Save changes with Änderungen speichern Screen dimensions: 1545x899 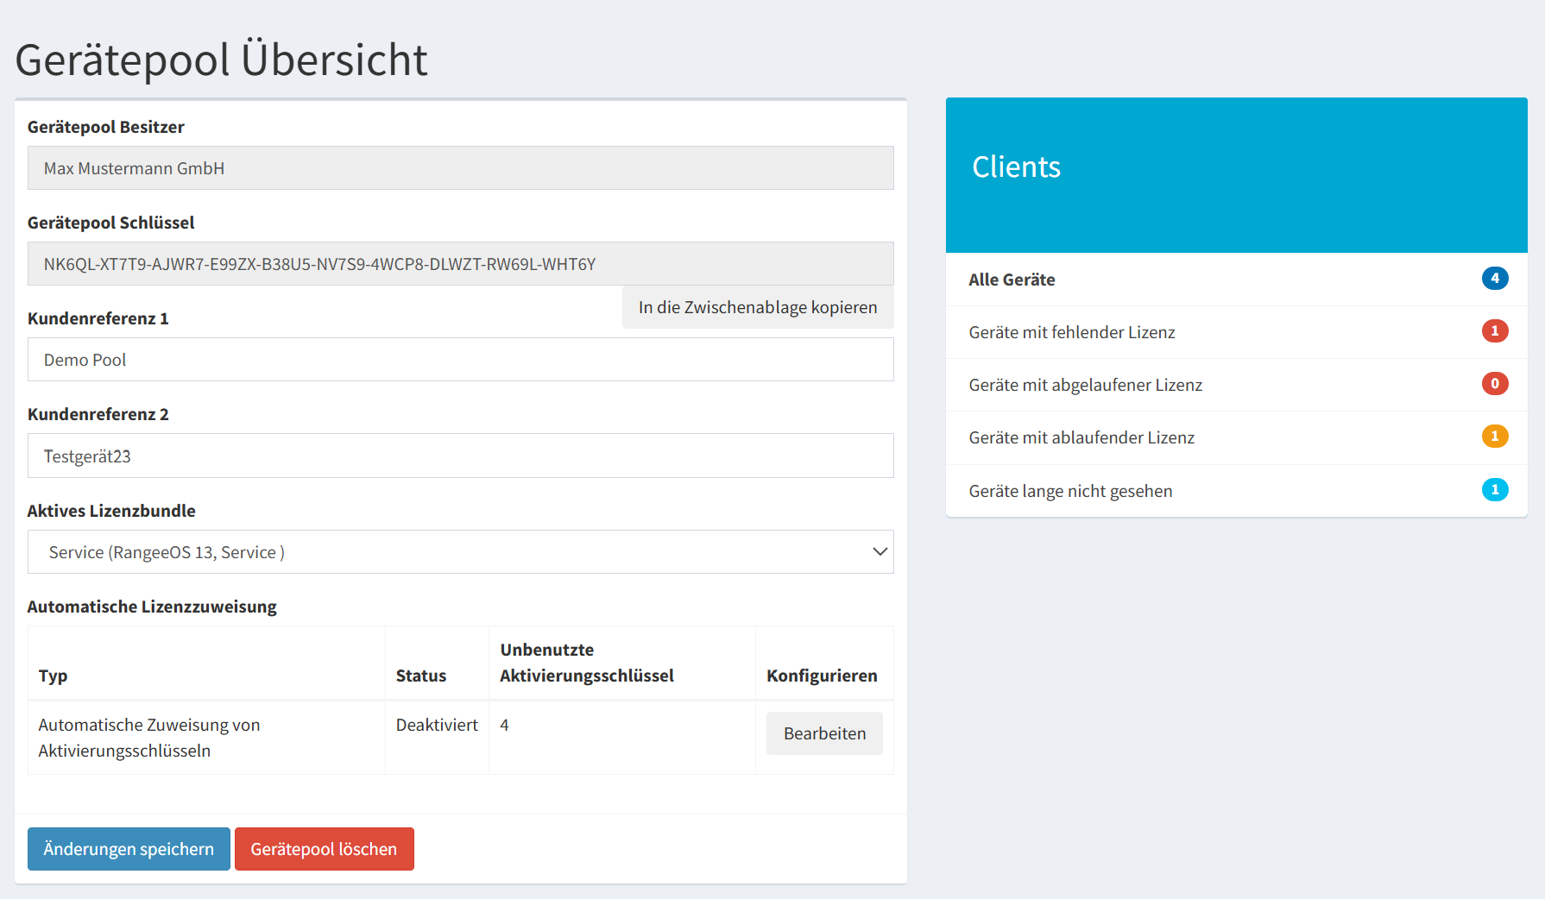[x=129, y=849]
